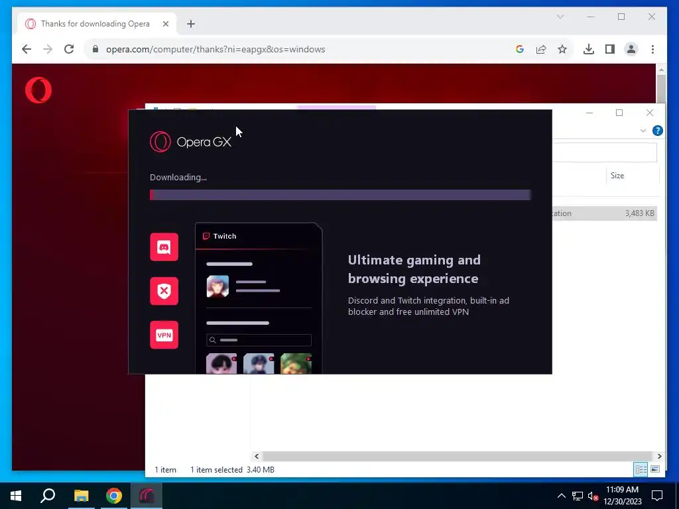
Task: Click the green streamer thumbnail
Action: (x=296, y=364)
